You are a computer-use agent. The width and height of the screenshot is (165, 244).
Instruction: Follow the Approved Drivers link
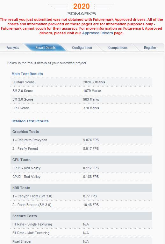(97, 33)
